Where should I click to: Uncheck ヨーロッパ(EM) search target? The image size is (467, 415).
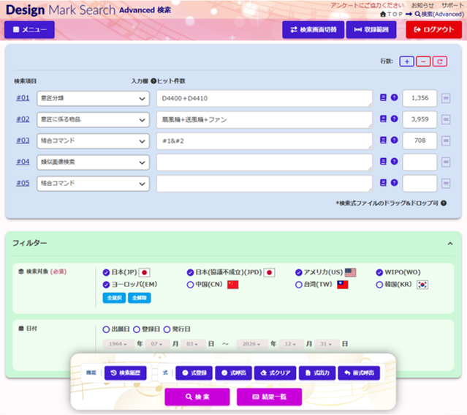tap(106, 285)
